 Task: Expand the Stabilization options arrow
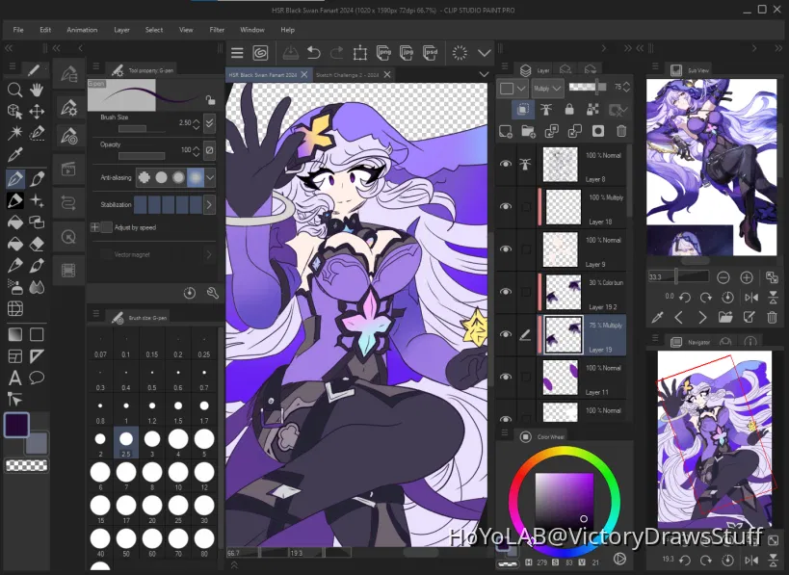click(208, 204)
